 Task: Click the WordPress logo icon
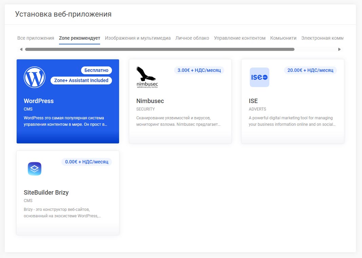click(35, 77)
